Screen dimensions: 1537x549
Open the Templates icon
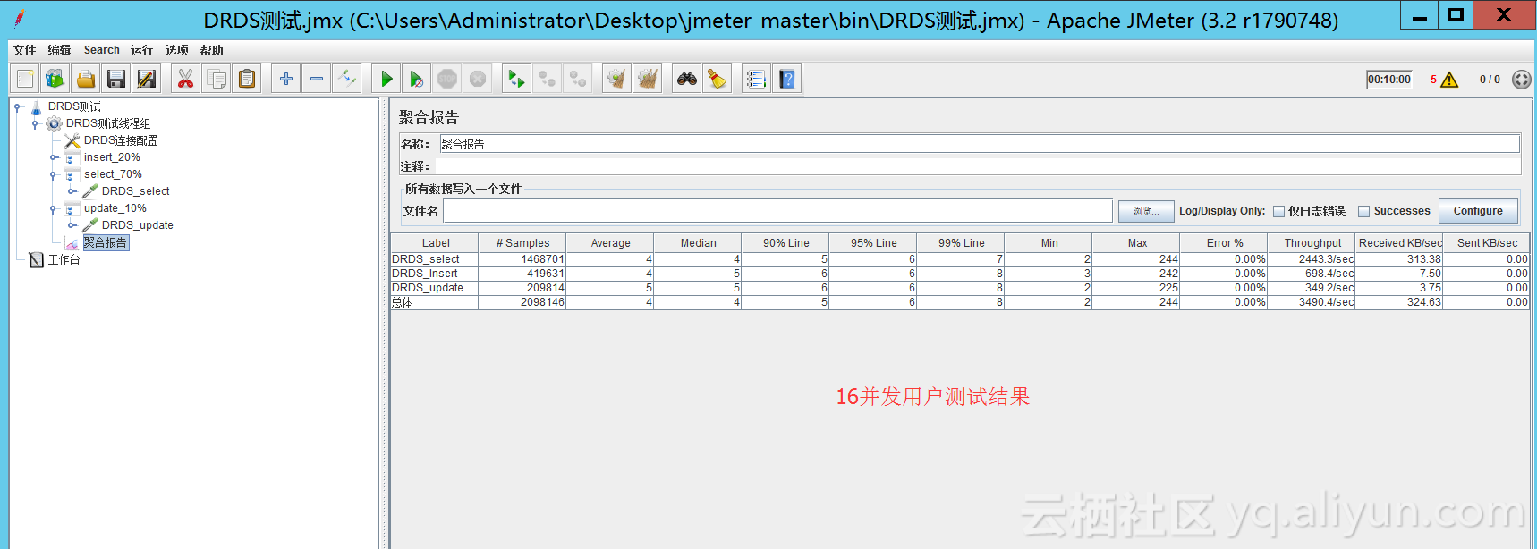click(x=55, y=79)
